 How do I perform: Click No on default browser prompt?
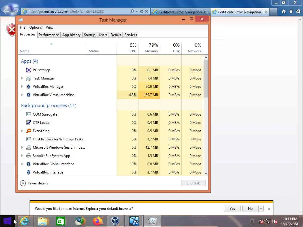pos(250,208)
